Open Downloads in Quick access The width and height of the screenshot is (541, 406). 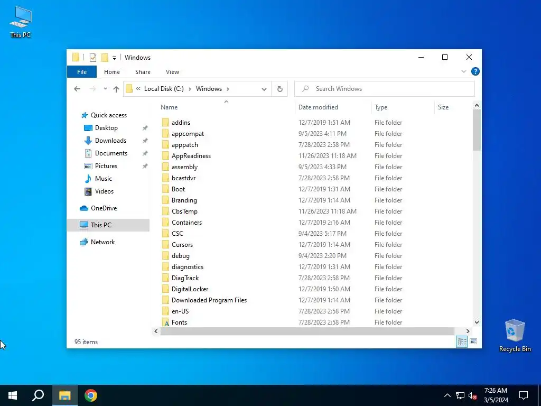[110, 141]
